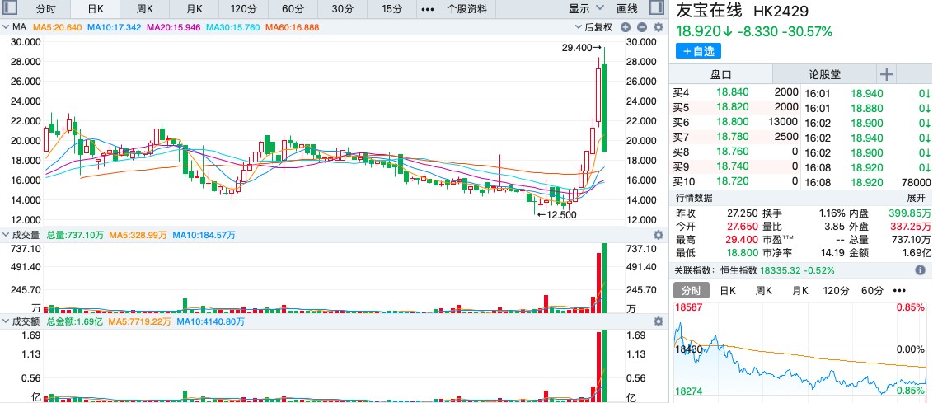Toggle the right sidebar panel icon
The width and height of the screenshot is (933, 403).
655,9
